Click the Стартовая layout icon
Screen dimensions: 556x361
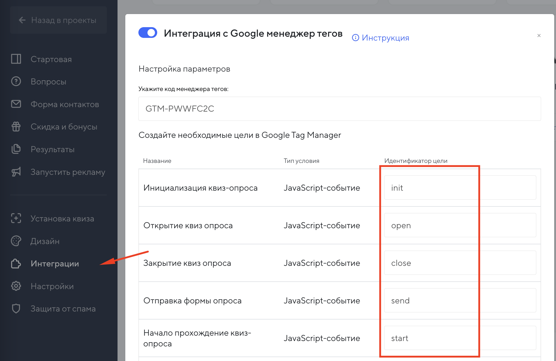[16, 59]
